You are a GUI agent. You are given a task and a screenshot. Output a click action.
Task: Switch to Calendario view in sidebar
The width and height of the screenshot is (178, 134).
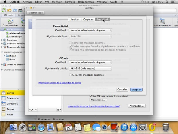tap(12, 98)
